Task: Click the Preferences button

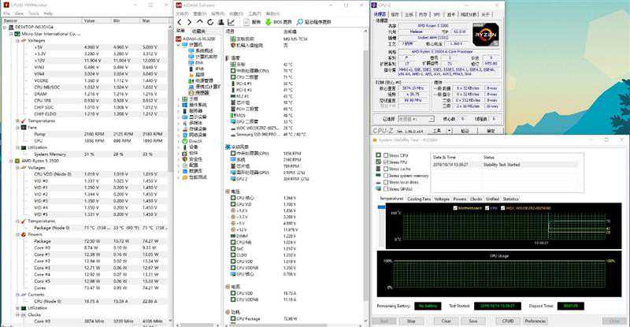Action: (x=535, y=321)
